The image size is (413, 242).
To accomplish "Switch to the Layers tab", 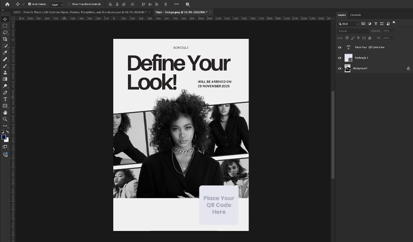I will (341, 15).
